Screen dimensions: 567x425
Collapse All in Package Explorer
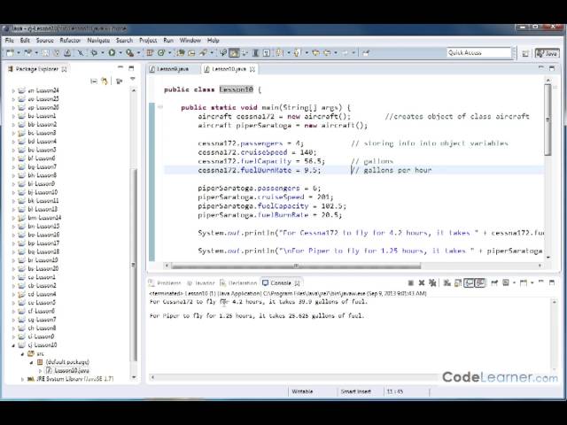94,81
